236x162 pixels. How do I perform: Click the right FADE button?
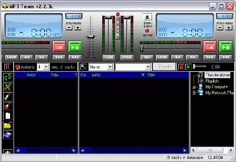click(x=127, y=57)
